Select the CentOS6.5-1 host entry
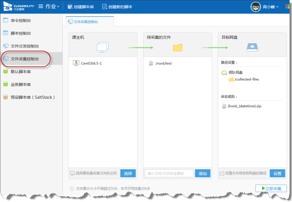 coord(91,63)
